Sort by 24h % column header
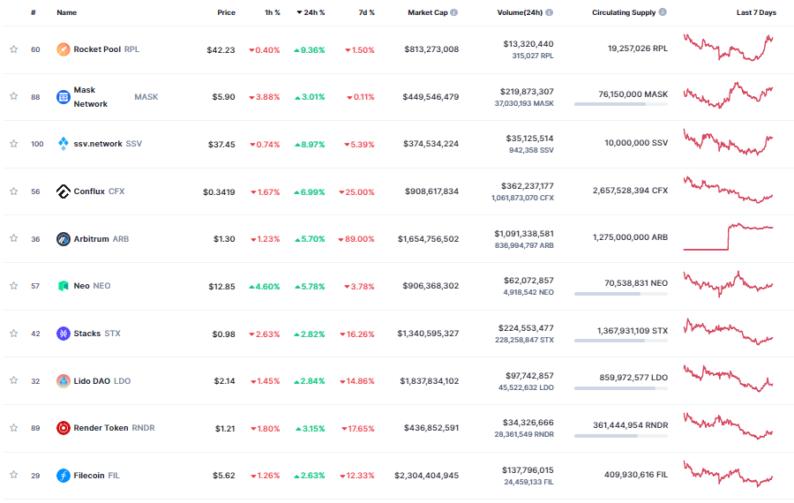 point(311,12)
